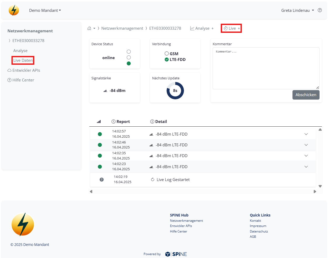This screenshot has width=329, height=258.
Task: Click the lightning bolt logo in header
Action: pos(14,10)
